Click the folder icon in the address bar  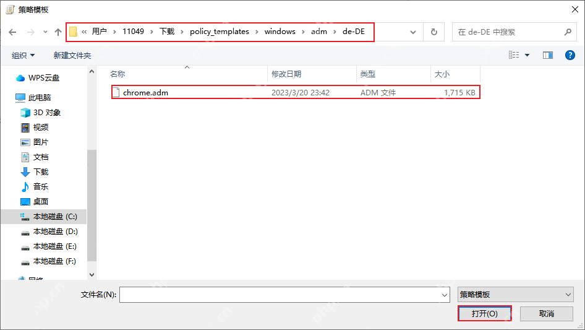pyautogui.click(x=74, y=32)
